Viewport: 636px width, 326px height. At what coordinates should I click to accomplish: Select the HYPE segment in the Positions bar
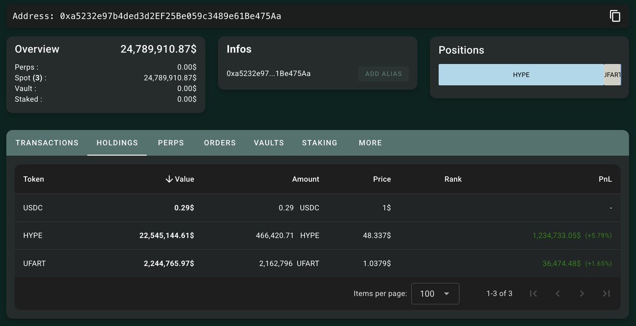(521, 75)
